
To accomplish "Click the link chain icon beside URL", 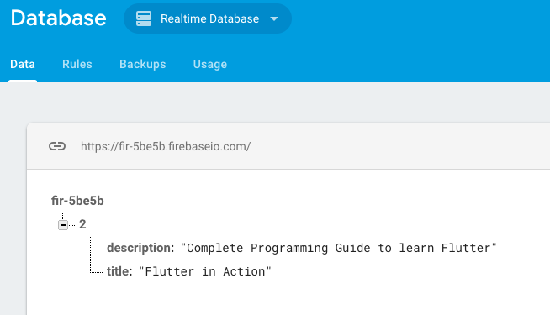I will [x=57, y=146].
